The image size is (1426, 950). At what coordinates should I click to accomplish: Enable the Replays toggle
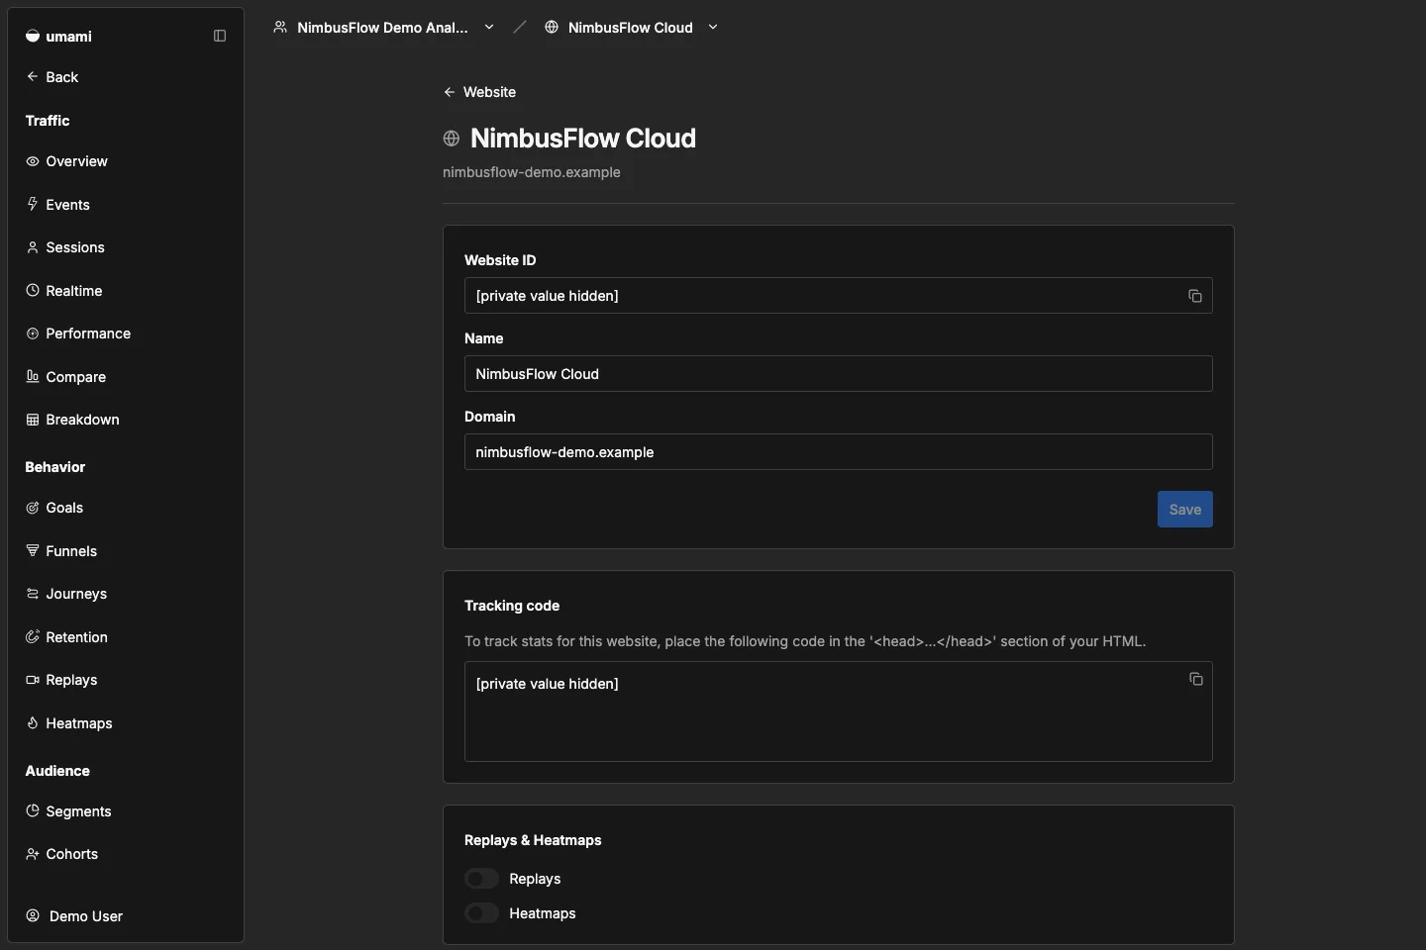tap(482, 879)
